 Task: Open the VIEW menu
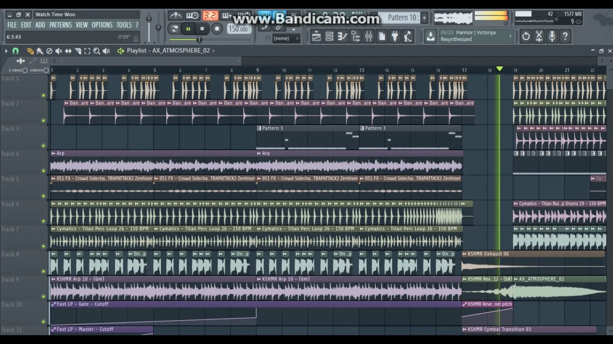81,25
